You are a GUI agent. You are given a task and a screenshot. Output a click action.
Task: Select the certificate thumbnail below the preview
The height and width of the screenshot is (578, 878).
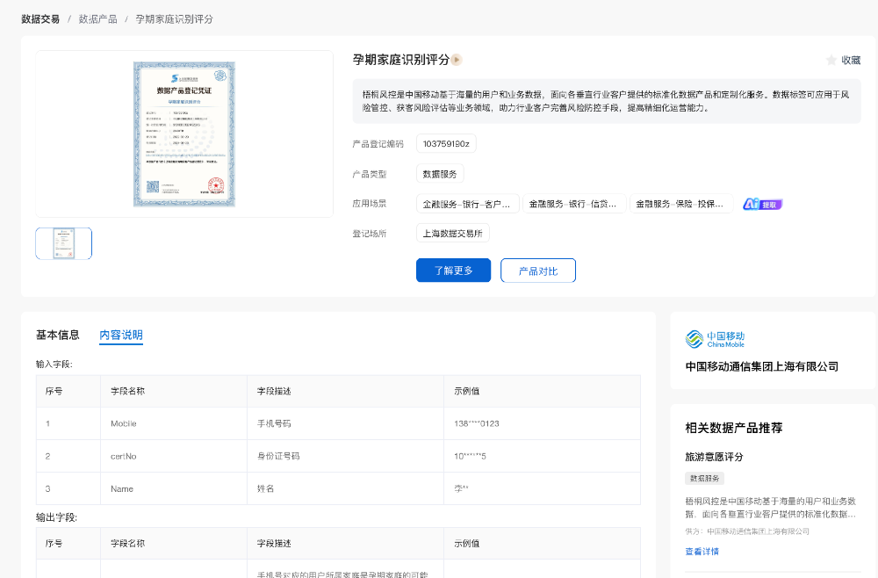click(x=63, y=243)
